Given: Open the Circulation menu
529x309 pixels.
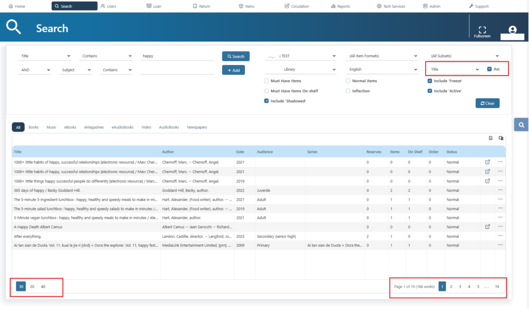Looking at the screenshot, I should 297,6.
